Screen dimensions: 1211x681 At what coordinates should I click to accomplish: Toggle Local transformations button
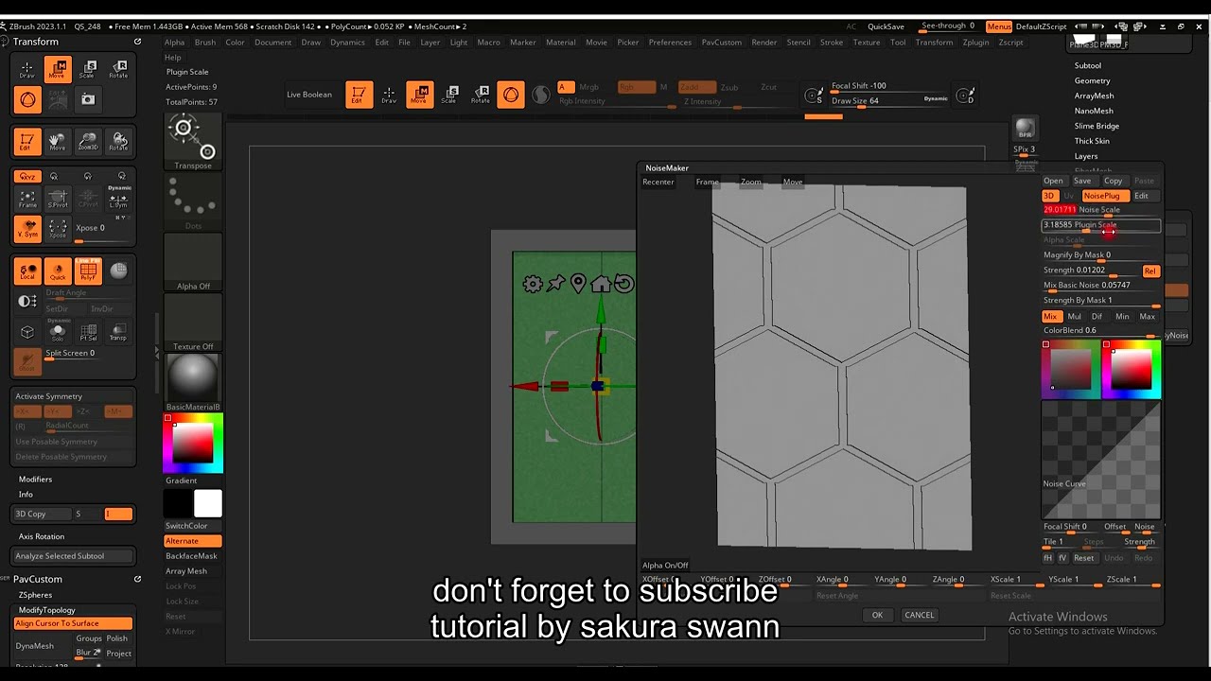27,272
